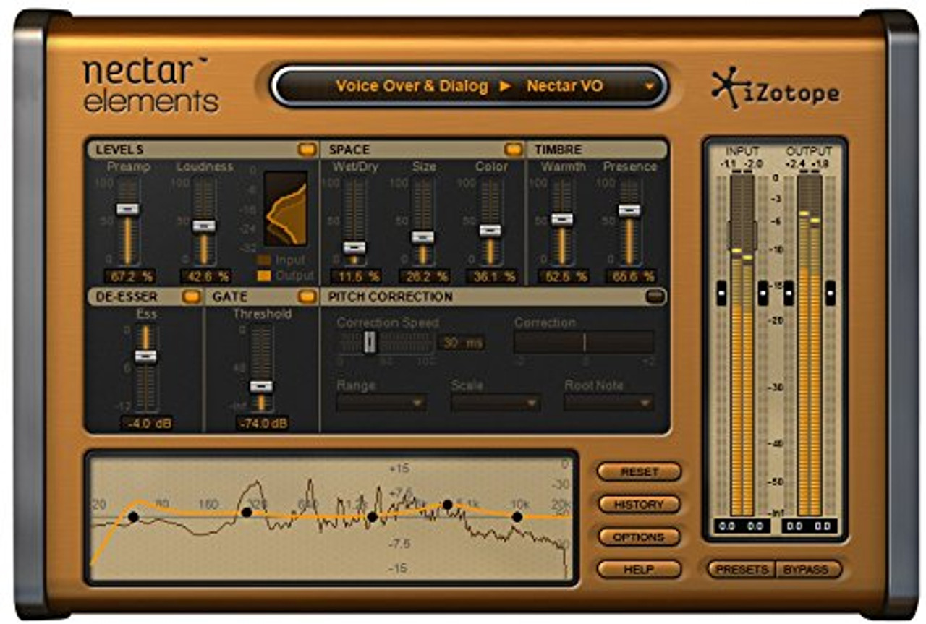Click the first EQ node near 20 Hz
This screenshot has width=926, height=624.
(x=133, y=516)
